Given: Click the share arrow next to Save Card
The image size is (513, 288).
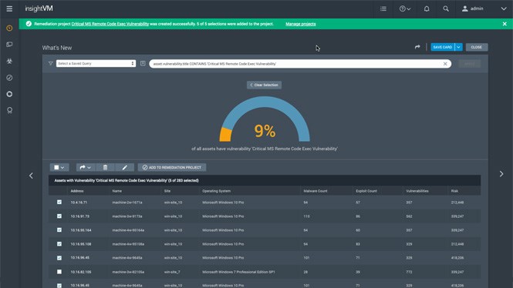Looking at the screenshot, I should (x=417, y=47).
